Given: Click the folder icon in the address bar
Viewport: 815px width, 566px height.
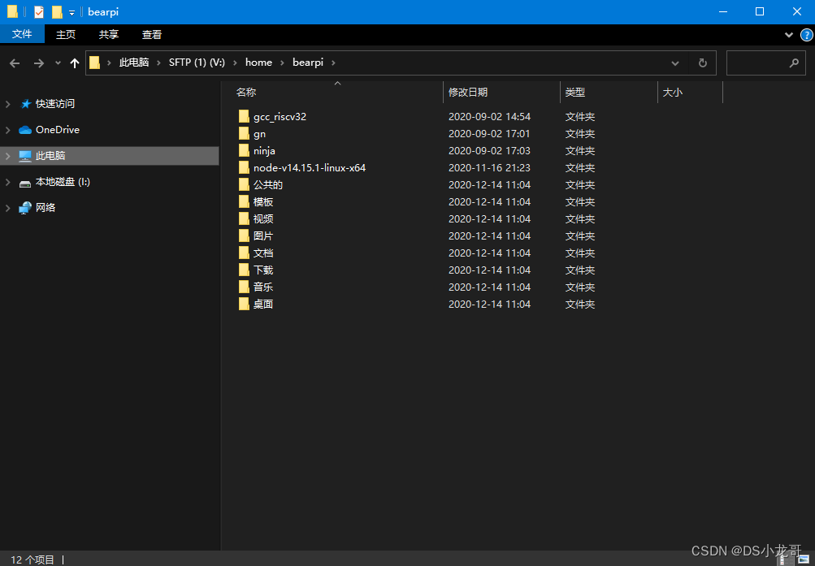Looking at the screenshot, I should [94, 63].
